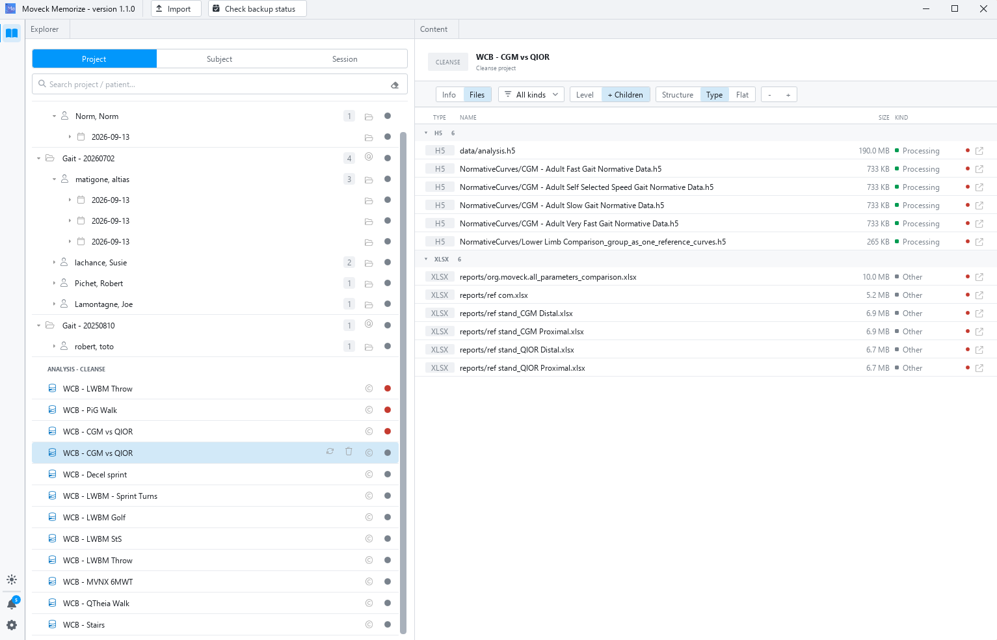Open the All kinds filter dropdown
997x640 pixels.
tap(531, 95)
